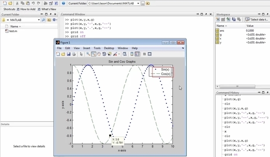The image size is (270, 157).
Task: Save the figure with the floppy icon
Action: point(68,54)
